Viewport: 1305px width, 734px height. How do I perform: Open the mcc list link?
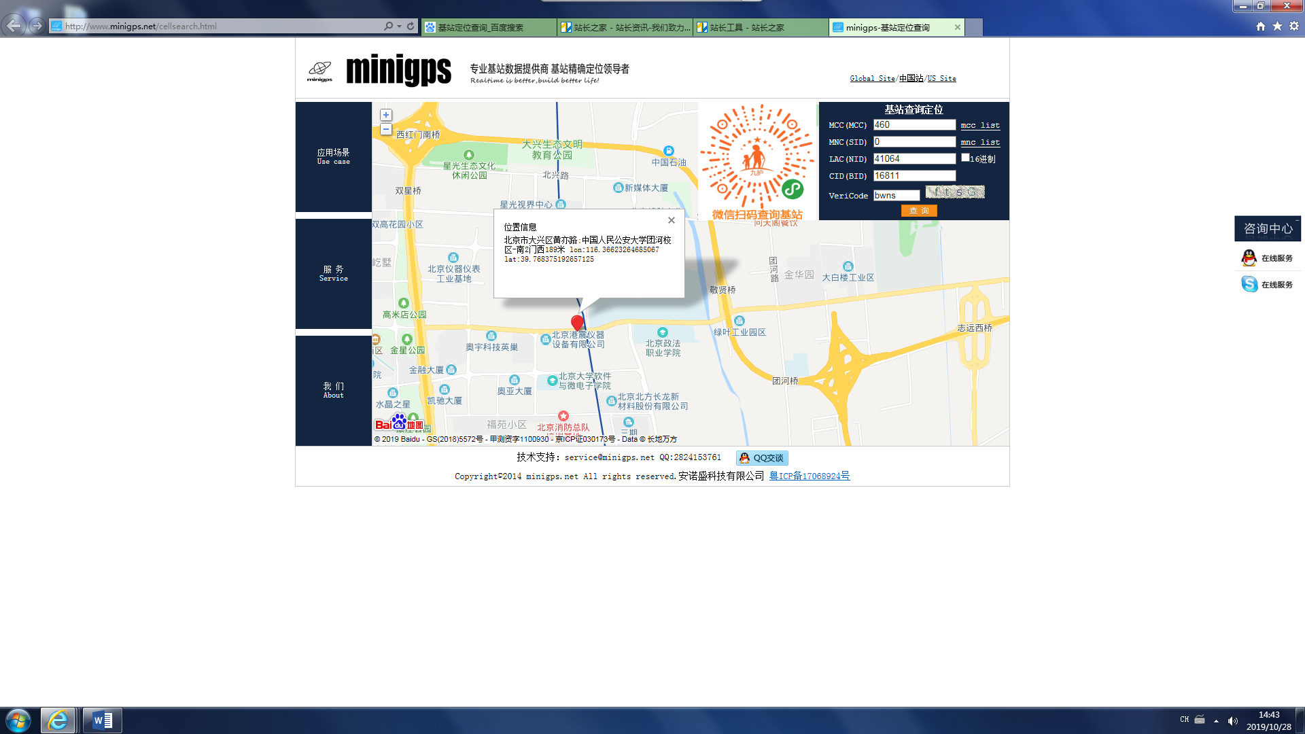tap(979, 125)
